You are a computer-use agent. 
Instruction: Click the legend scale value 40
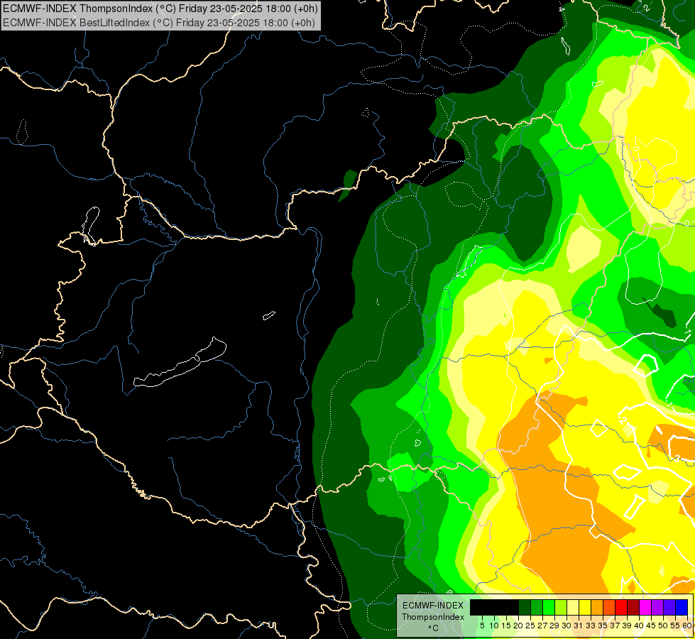click(x=639, y=626)
